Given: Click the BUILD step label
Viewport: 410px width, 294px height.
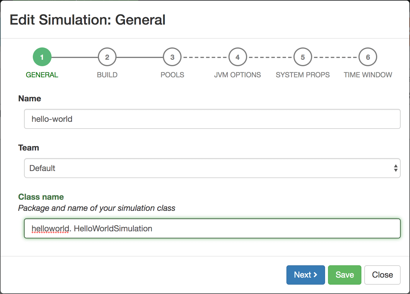Looking at the screenshot, I should pos(107,75).
